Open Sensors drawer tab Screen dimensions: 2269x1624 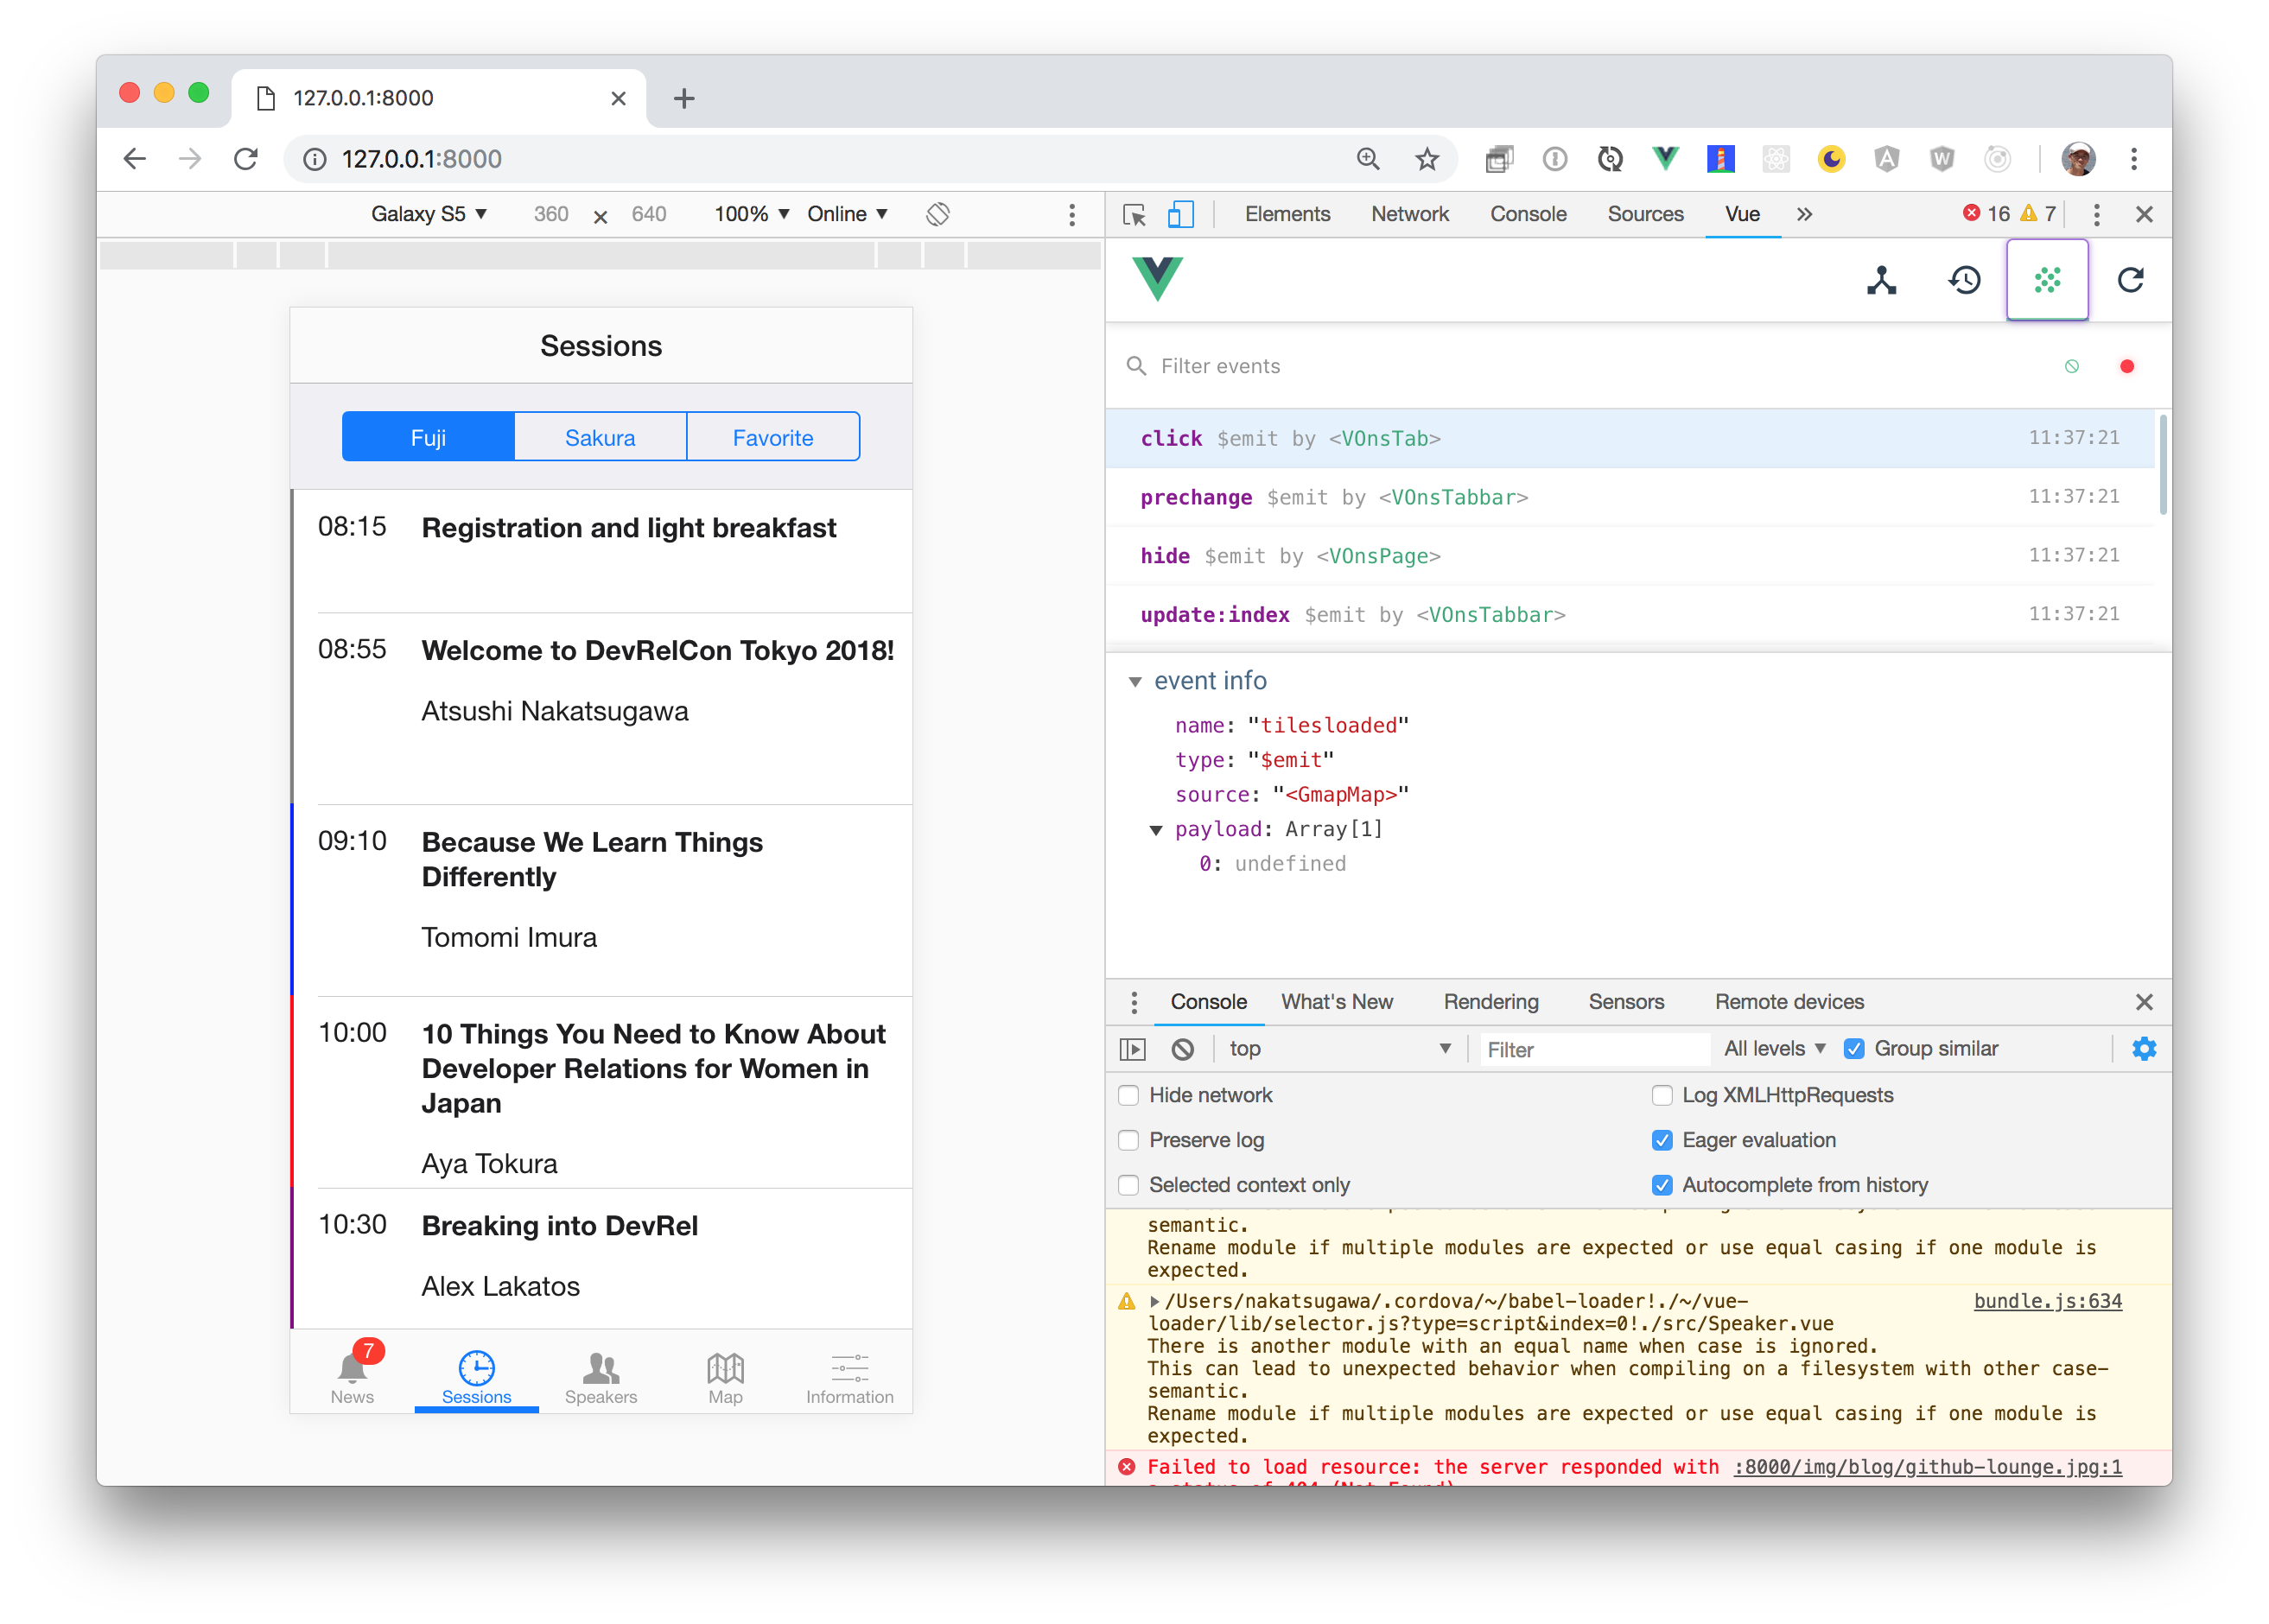click(x=1626, y=1002)
